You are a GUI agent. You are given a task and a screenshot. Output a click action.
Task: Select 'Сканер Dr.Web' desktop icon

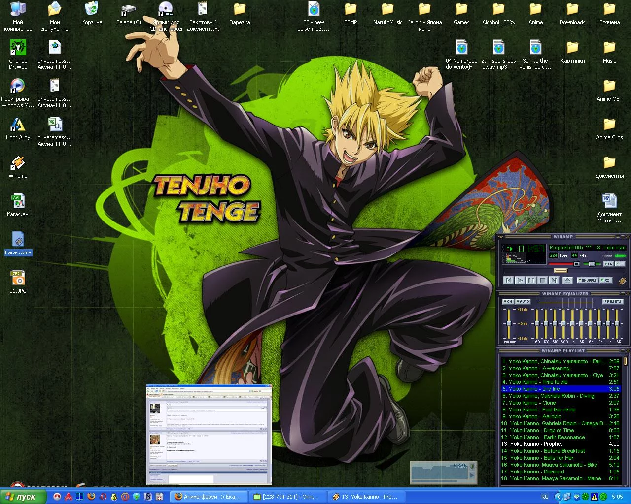(18, 55)
